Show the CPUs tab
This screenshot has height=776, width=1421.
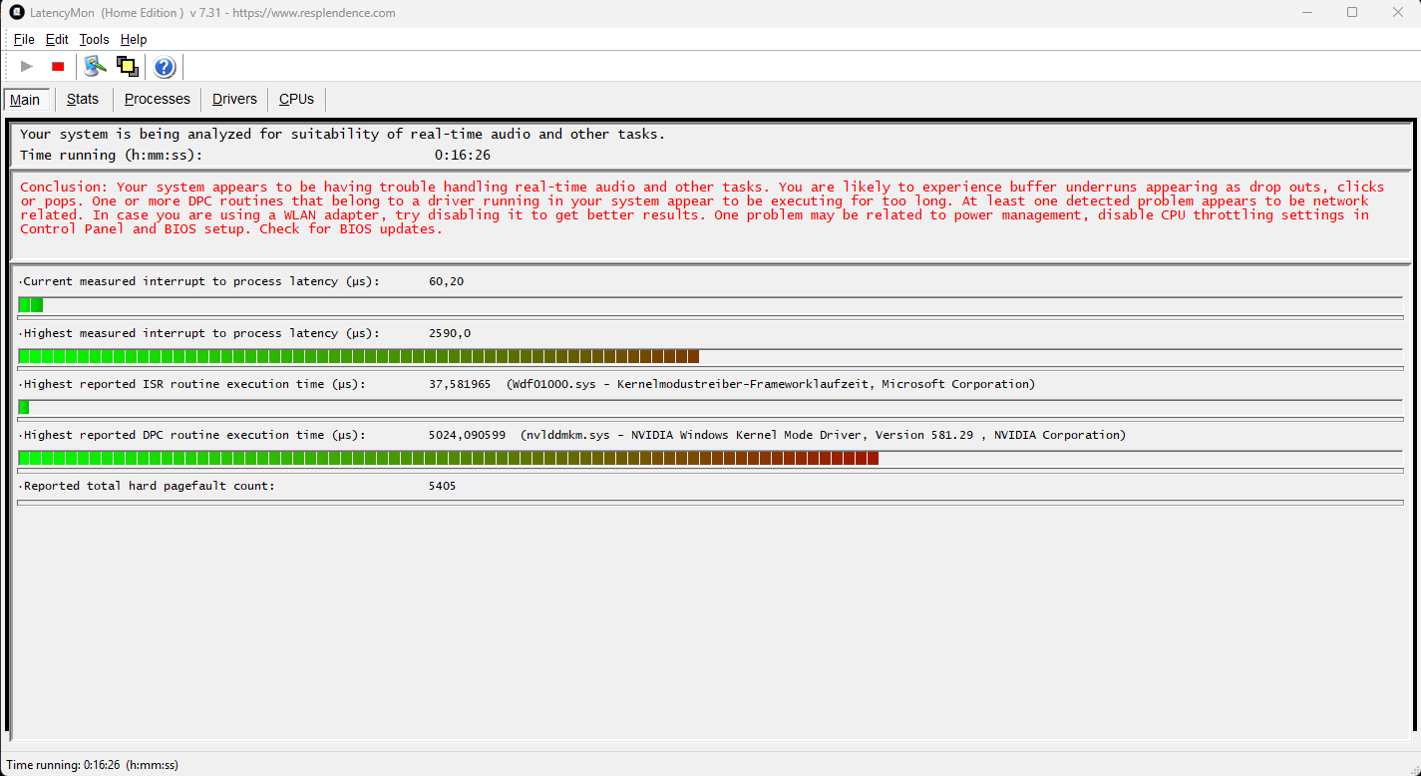tap(296, 99)
